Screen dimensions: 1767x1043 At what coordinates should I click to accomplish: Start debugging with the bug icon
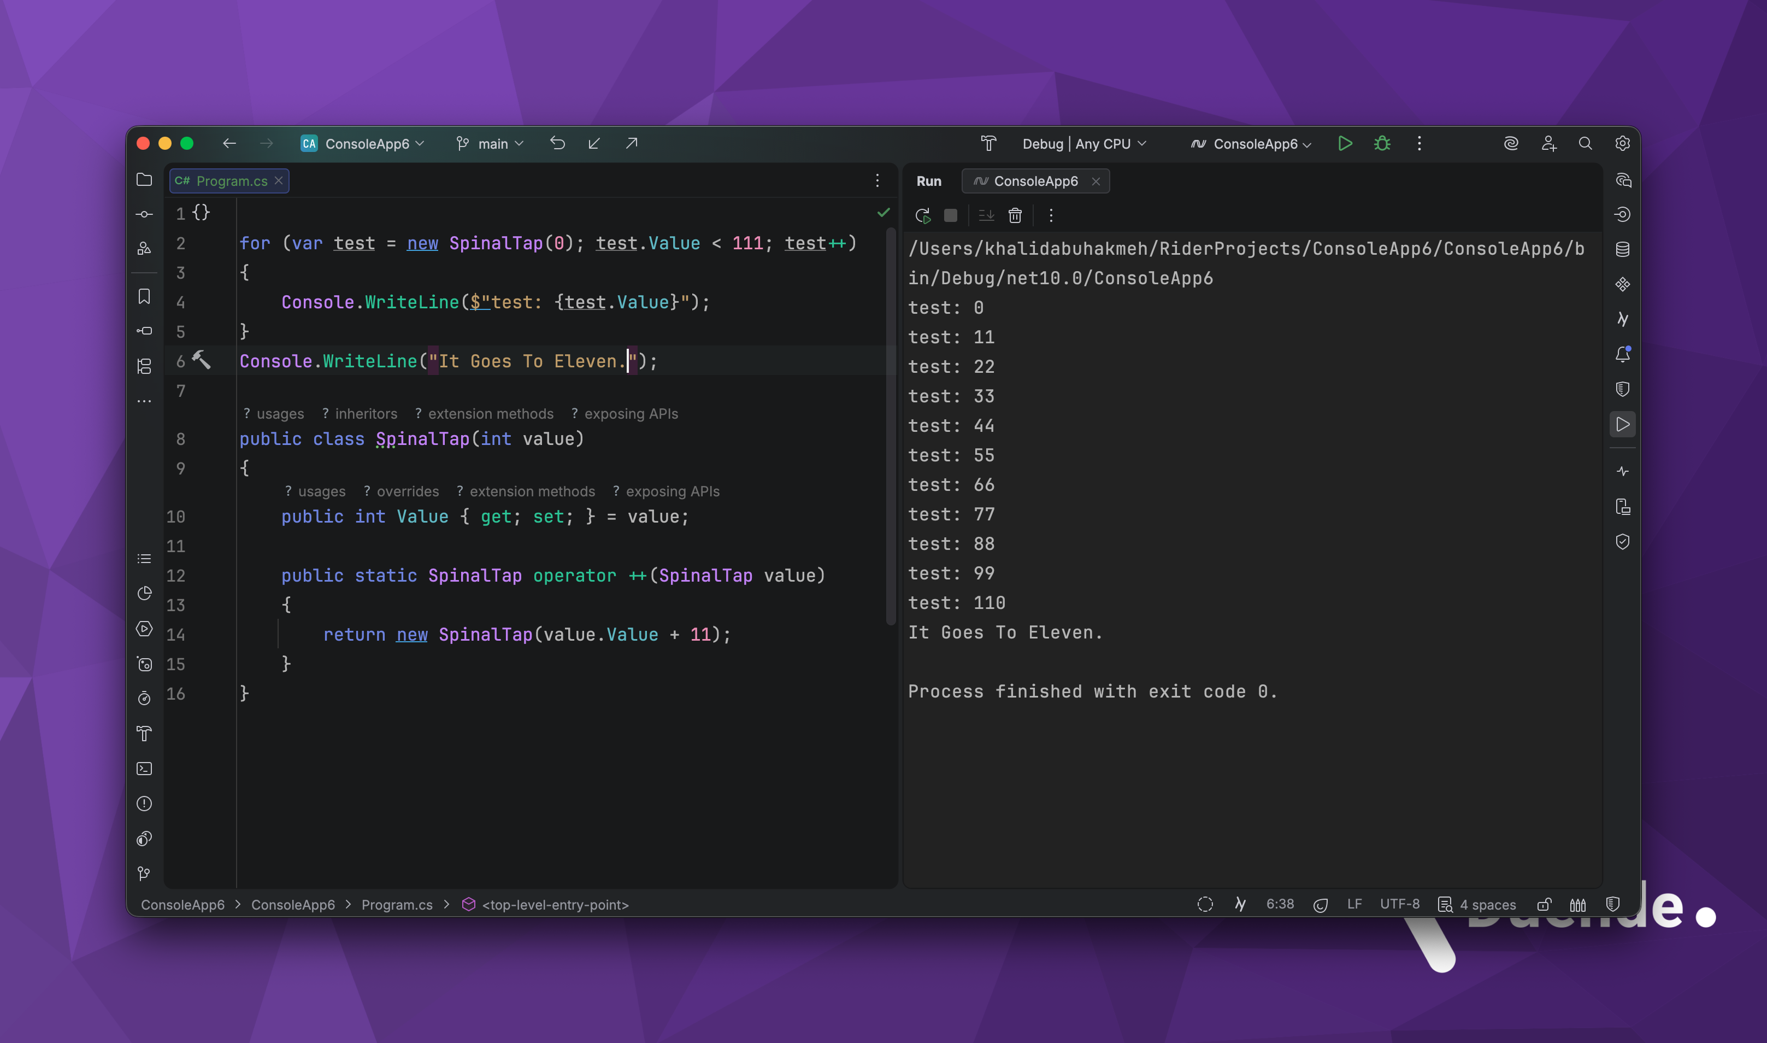point(1381,143)
